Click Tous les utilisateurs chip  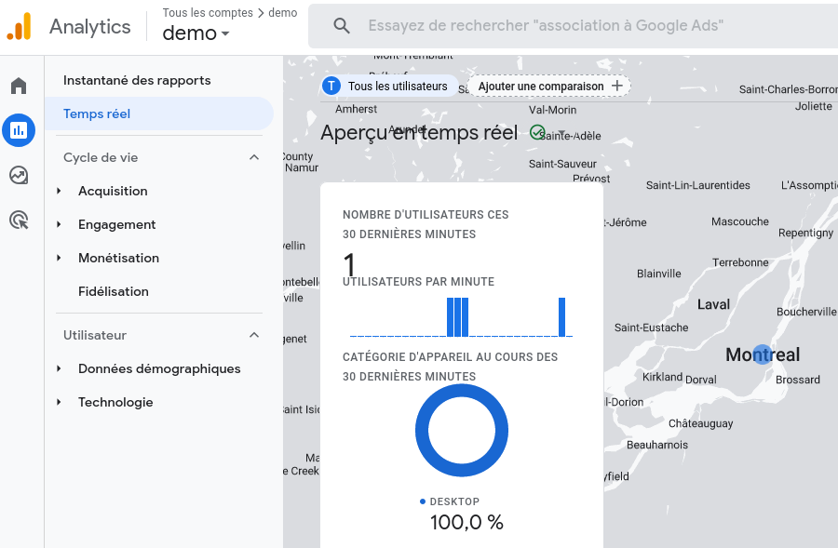click(389, 86)
